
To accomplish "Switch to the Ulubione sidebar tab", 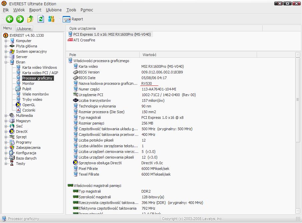I will coord(24,29).
